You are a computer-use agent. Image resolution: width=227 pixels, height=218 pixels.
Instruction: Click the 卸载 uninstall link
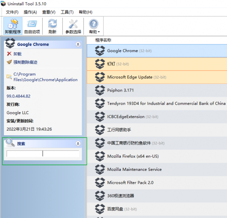coord(17,54)
